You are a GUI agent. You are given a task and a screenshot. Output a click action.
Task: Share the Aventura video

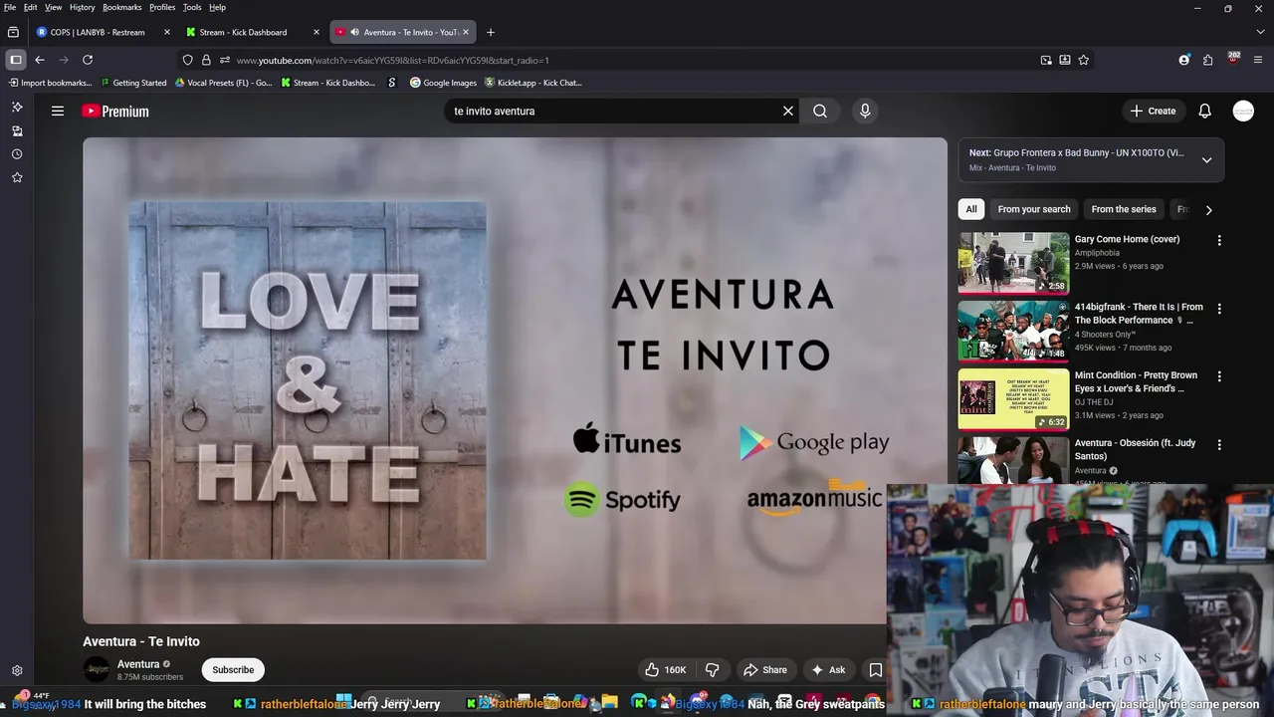[765, 669]
